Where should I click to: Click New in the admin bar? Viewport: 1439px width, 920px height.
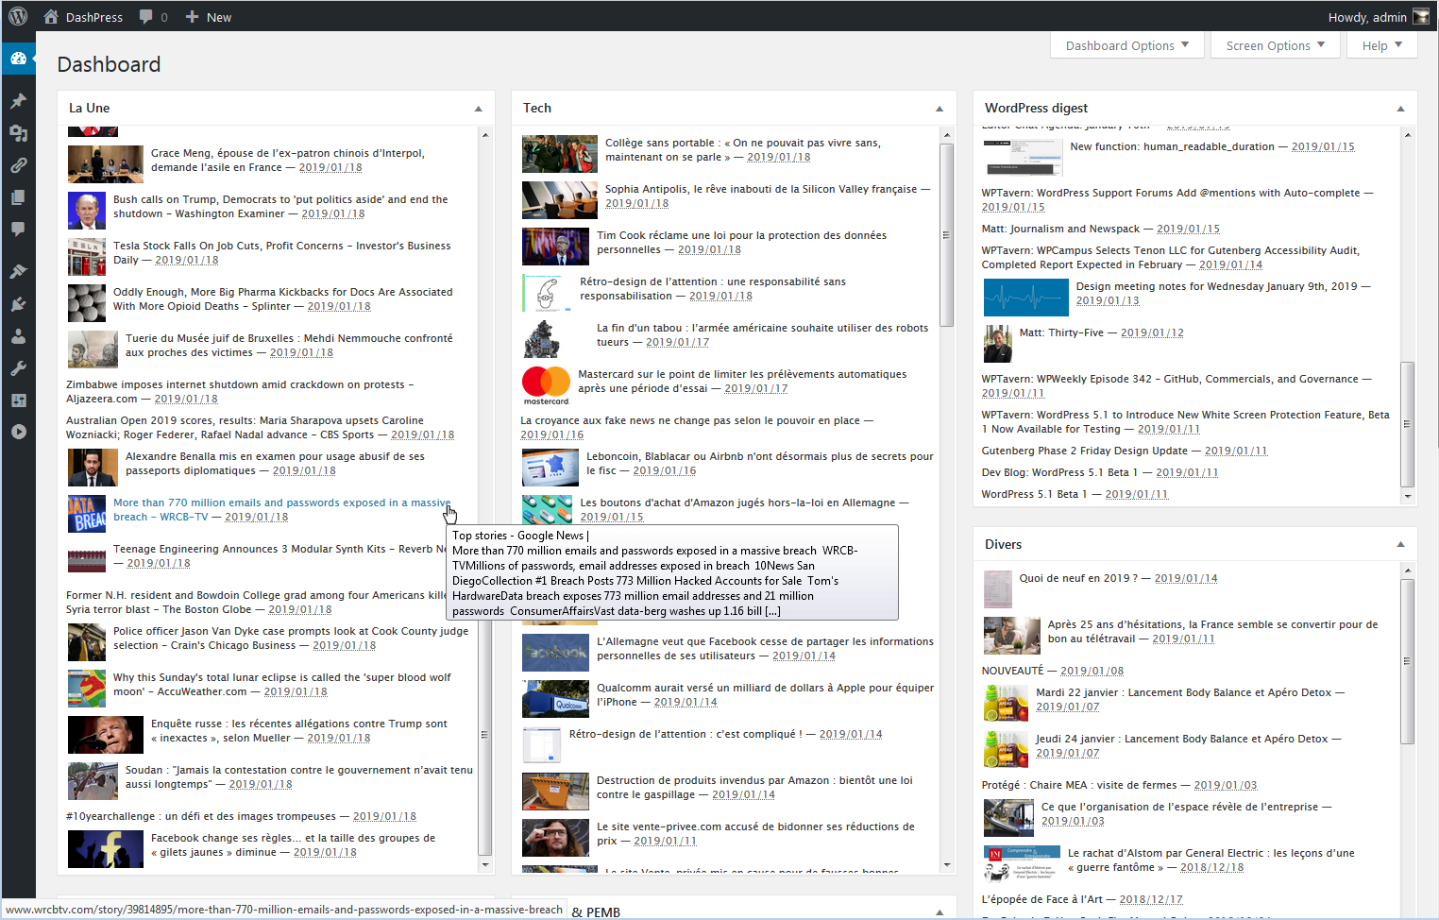tap(209, 17)
